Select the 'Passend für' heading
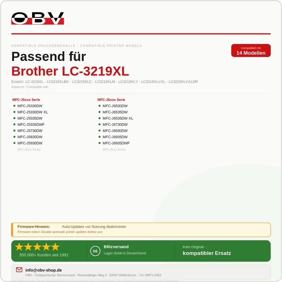Screen dimensions: 282x282 [49, 56]
